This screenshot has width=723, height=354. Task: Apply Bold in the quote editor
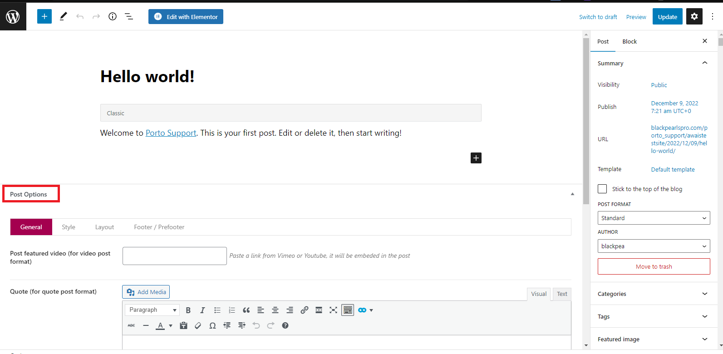tap(188, 310)
